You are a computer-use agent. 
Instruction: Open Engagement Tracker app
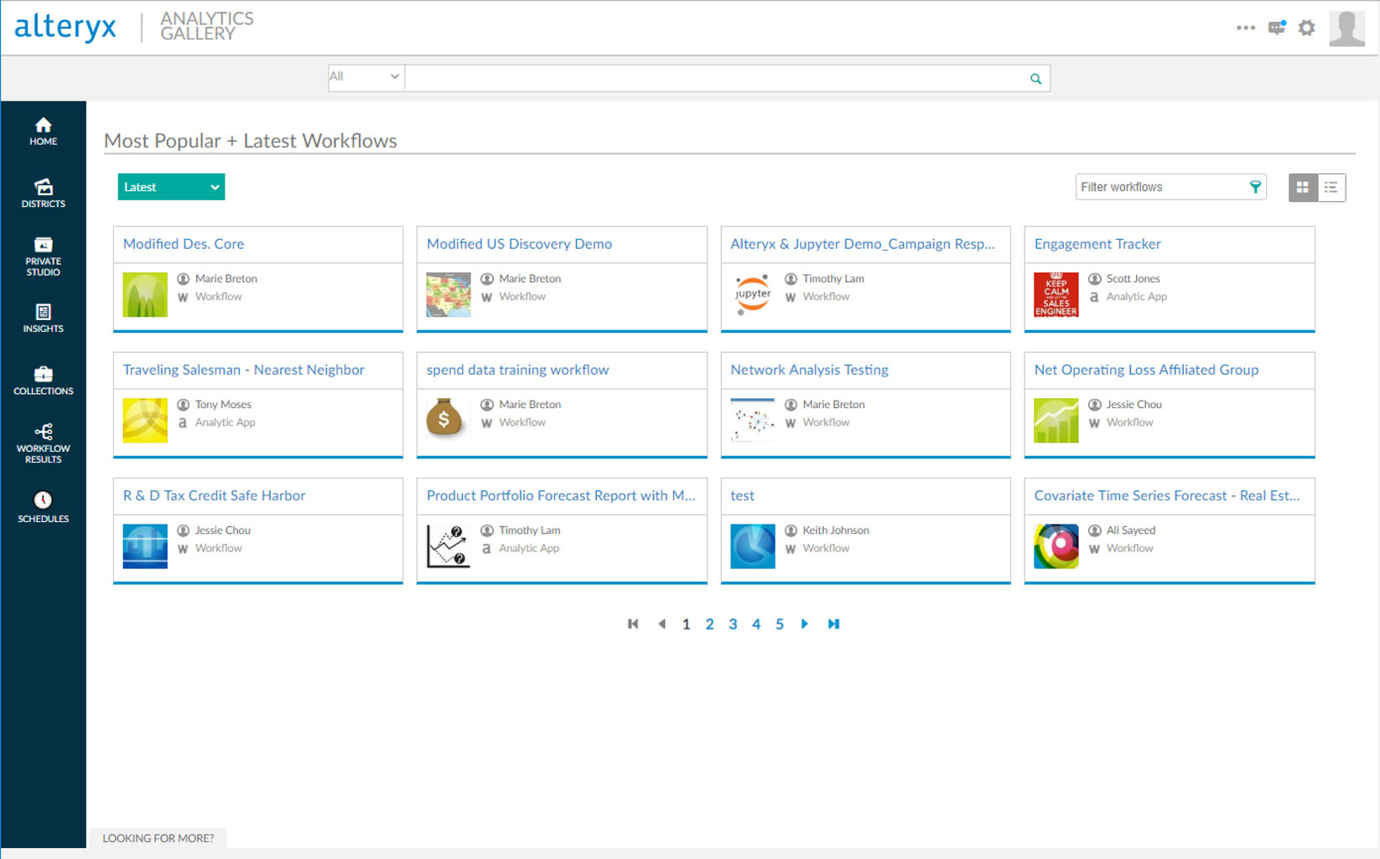click(1097, 244)
